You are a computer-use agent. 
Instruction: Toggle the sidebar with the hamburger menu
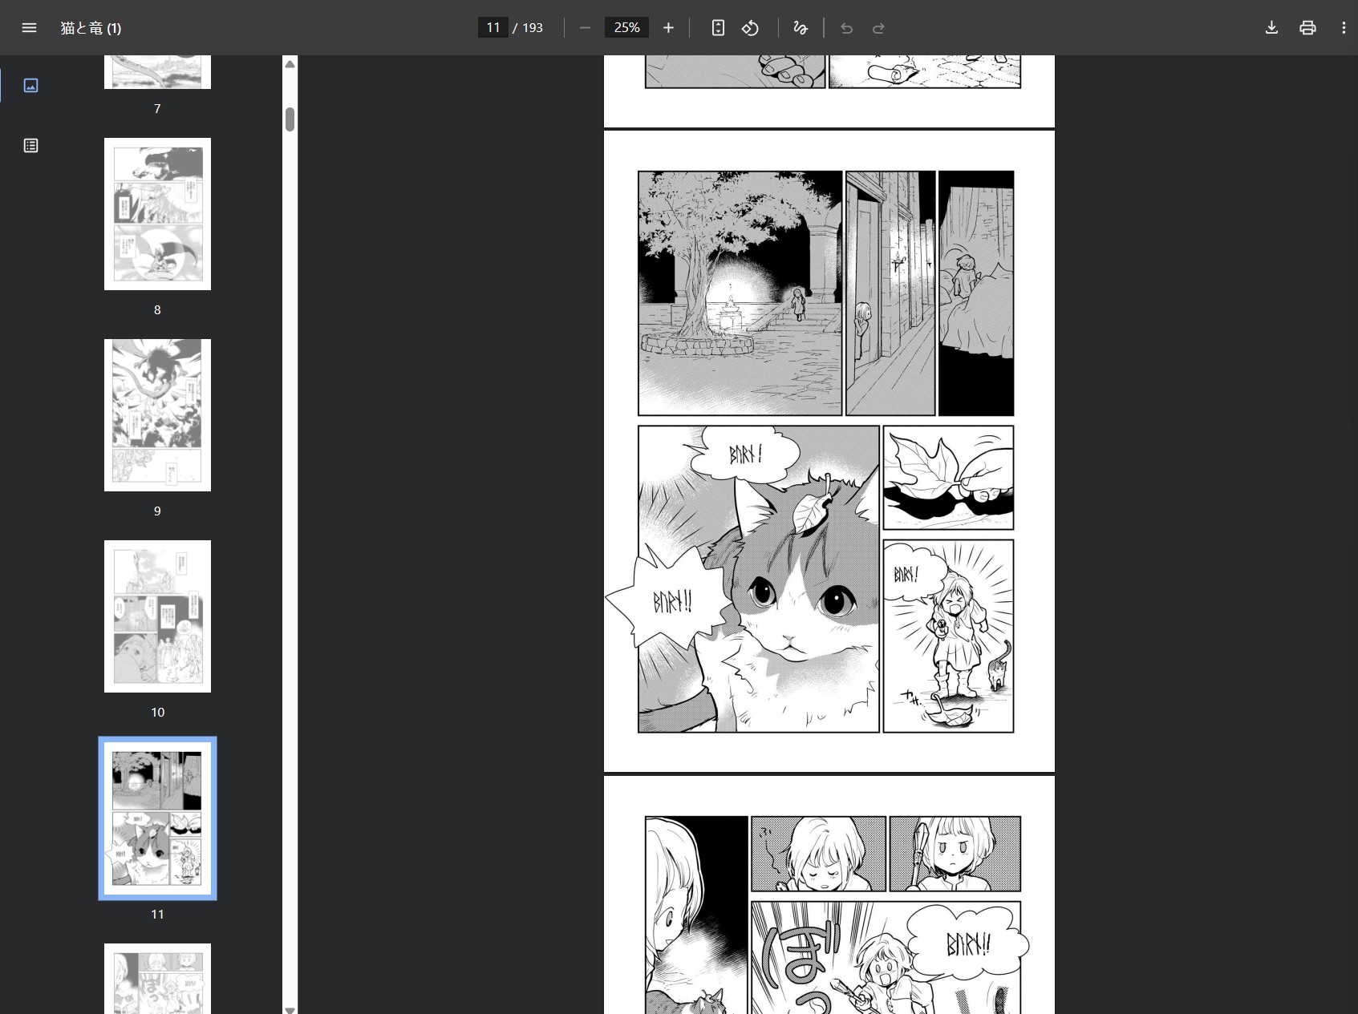coord(29,28)
